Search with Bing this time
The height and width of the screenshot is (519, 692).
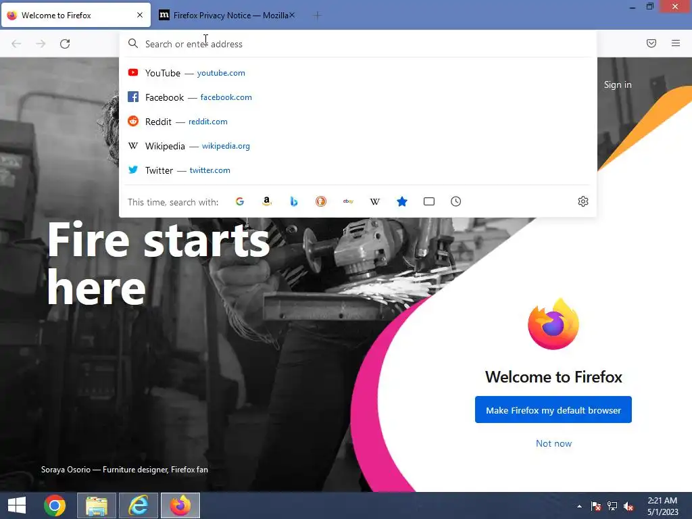click(294, 201)
